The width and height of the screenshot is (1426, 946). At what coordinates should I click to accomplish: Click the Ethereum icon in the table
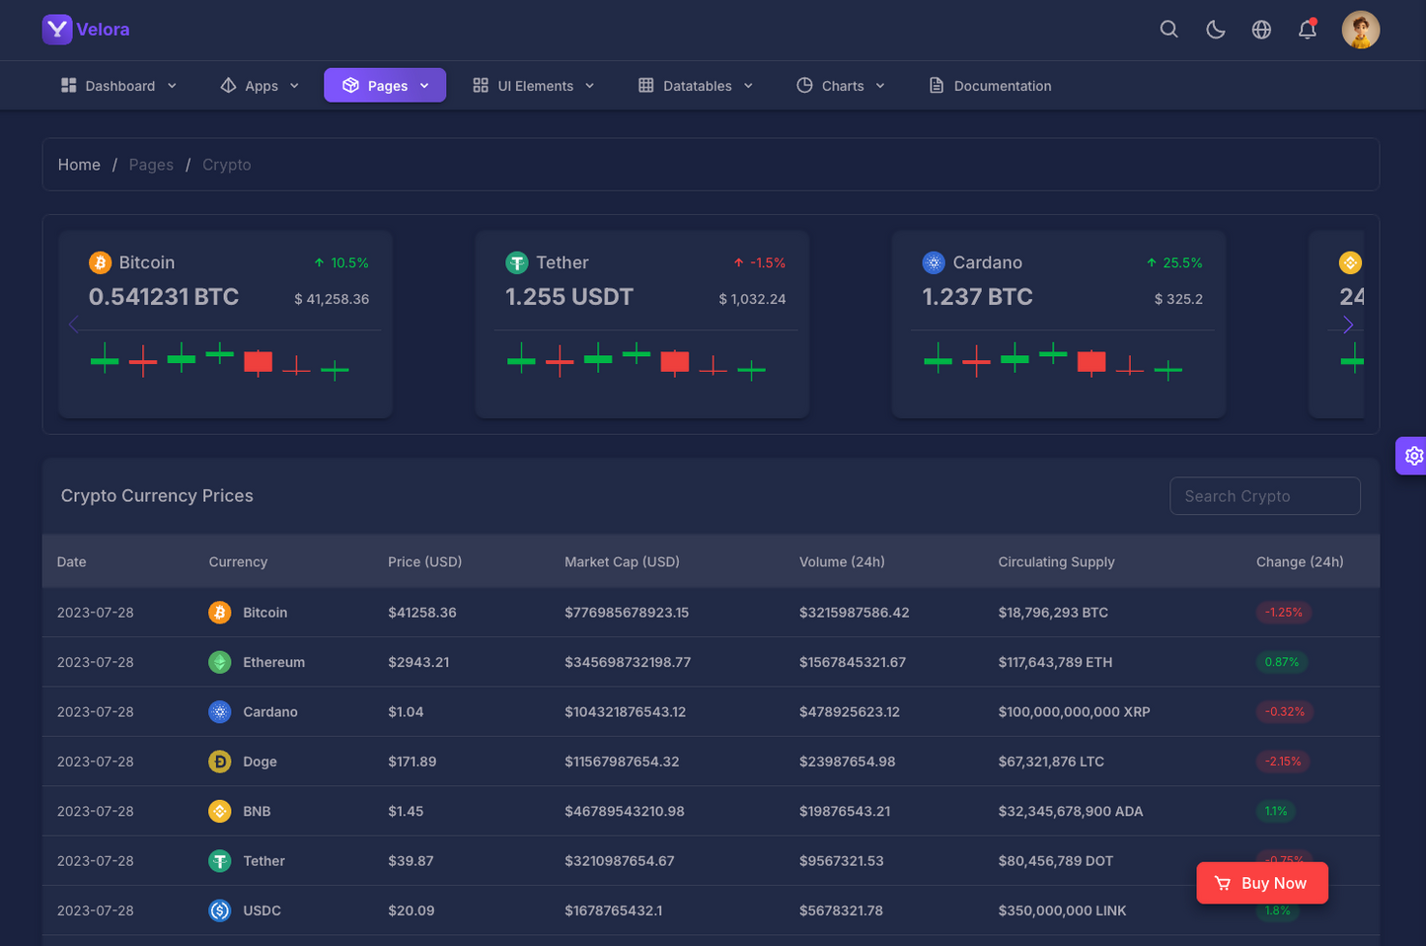(x=219, y=662)
